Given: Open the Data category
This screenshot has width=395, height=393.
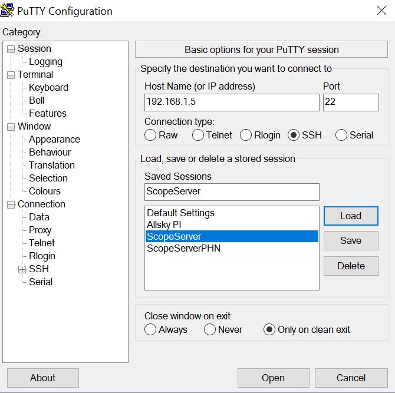Looking at the screenshot, I should (39, 217).
